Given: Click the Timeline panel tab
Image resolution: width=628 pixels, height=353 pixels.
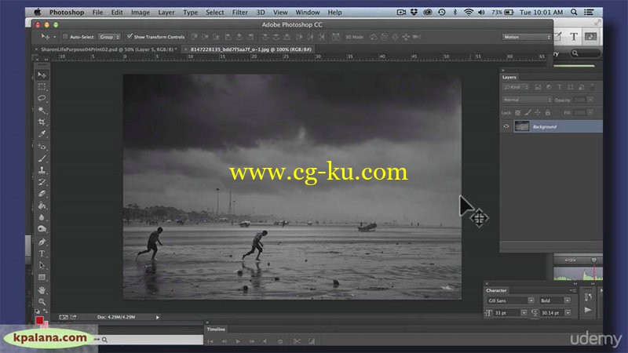Looking at the screenshot, I should tap(216, 329).
